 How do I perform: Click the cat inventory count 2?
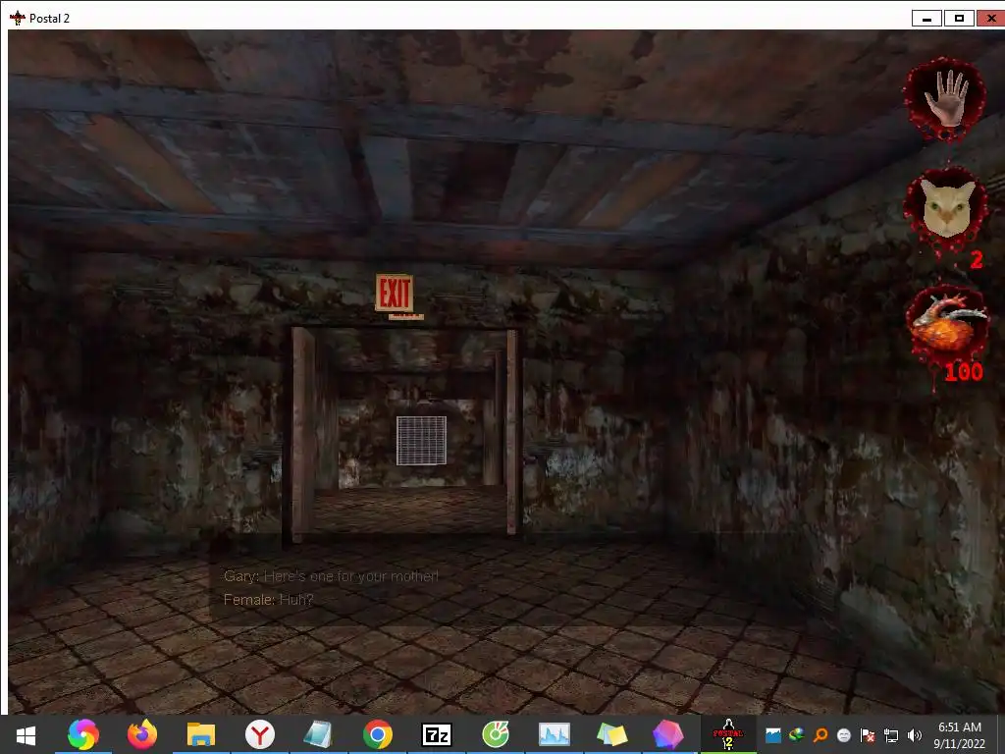coord(977,259)
